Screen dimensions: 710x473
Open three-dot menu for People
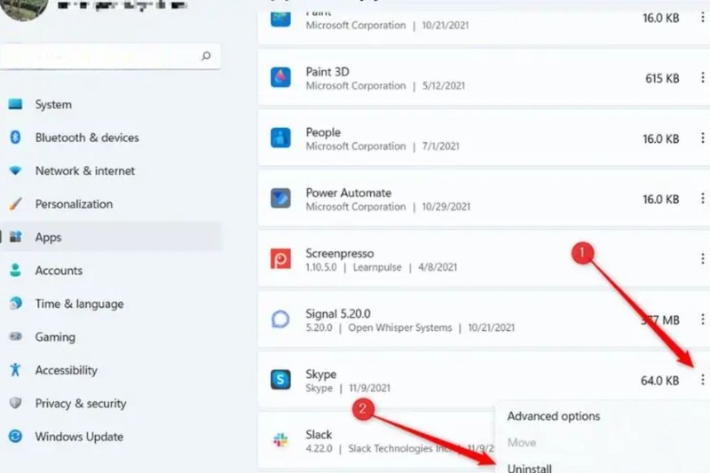(702, 138)
